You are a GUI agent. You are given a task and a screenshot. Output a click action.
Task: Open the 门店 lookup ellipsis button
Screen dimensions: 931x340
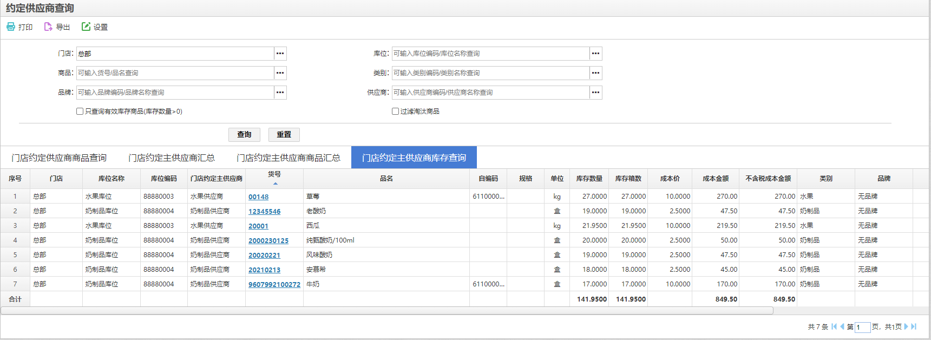(280, 54)
